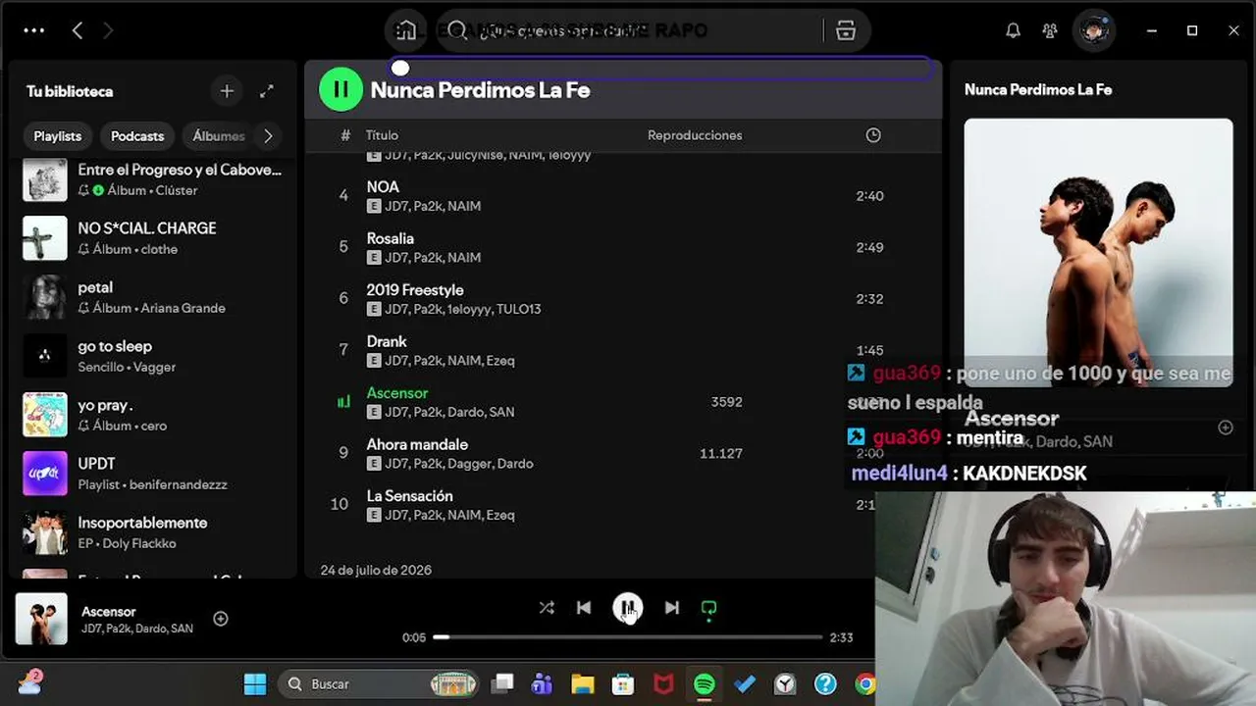Image resolution: width=1256 pixels, height=706 pixels.
Task: Sort by the Reproducciones column header
Action: tap(695, 135)
